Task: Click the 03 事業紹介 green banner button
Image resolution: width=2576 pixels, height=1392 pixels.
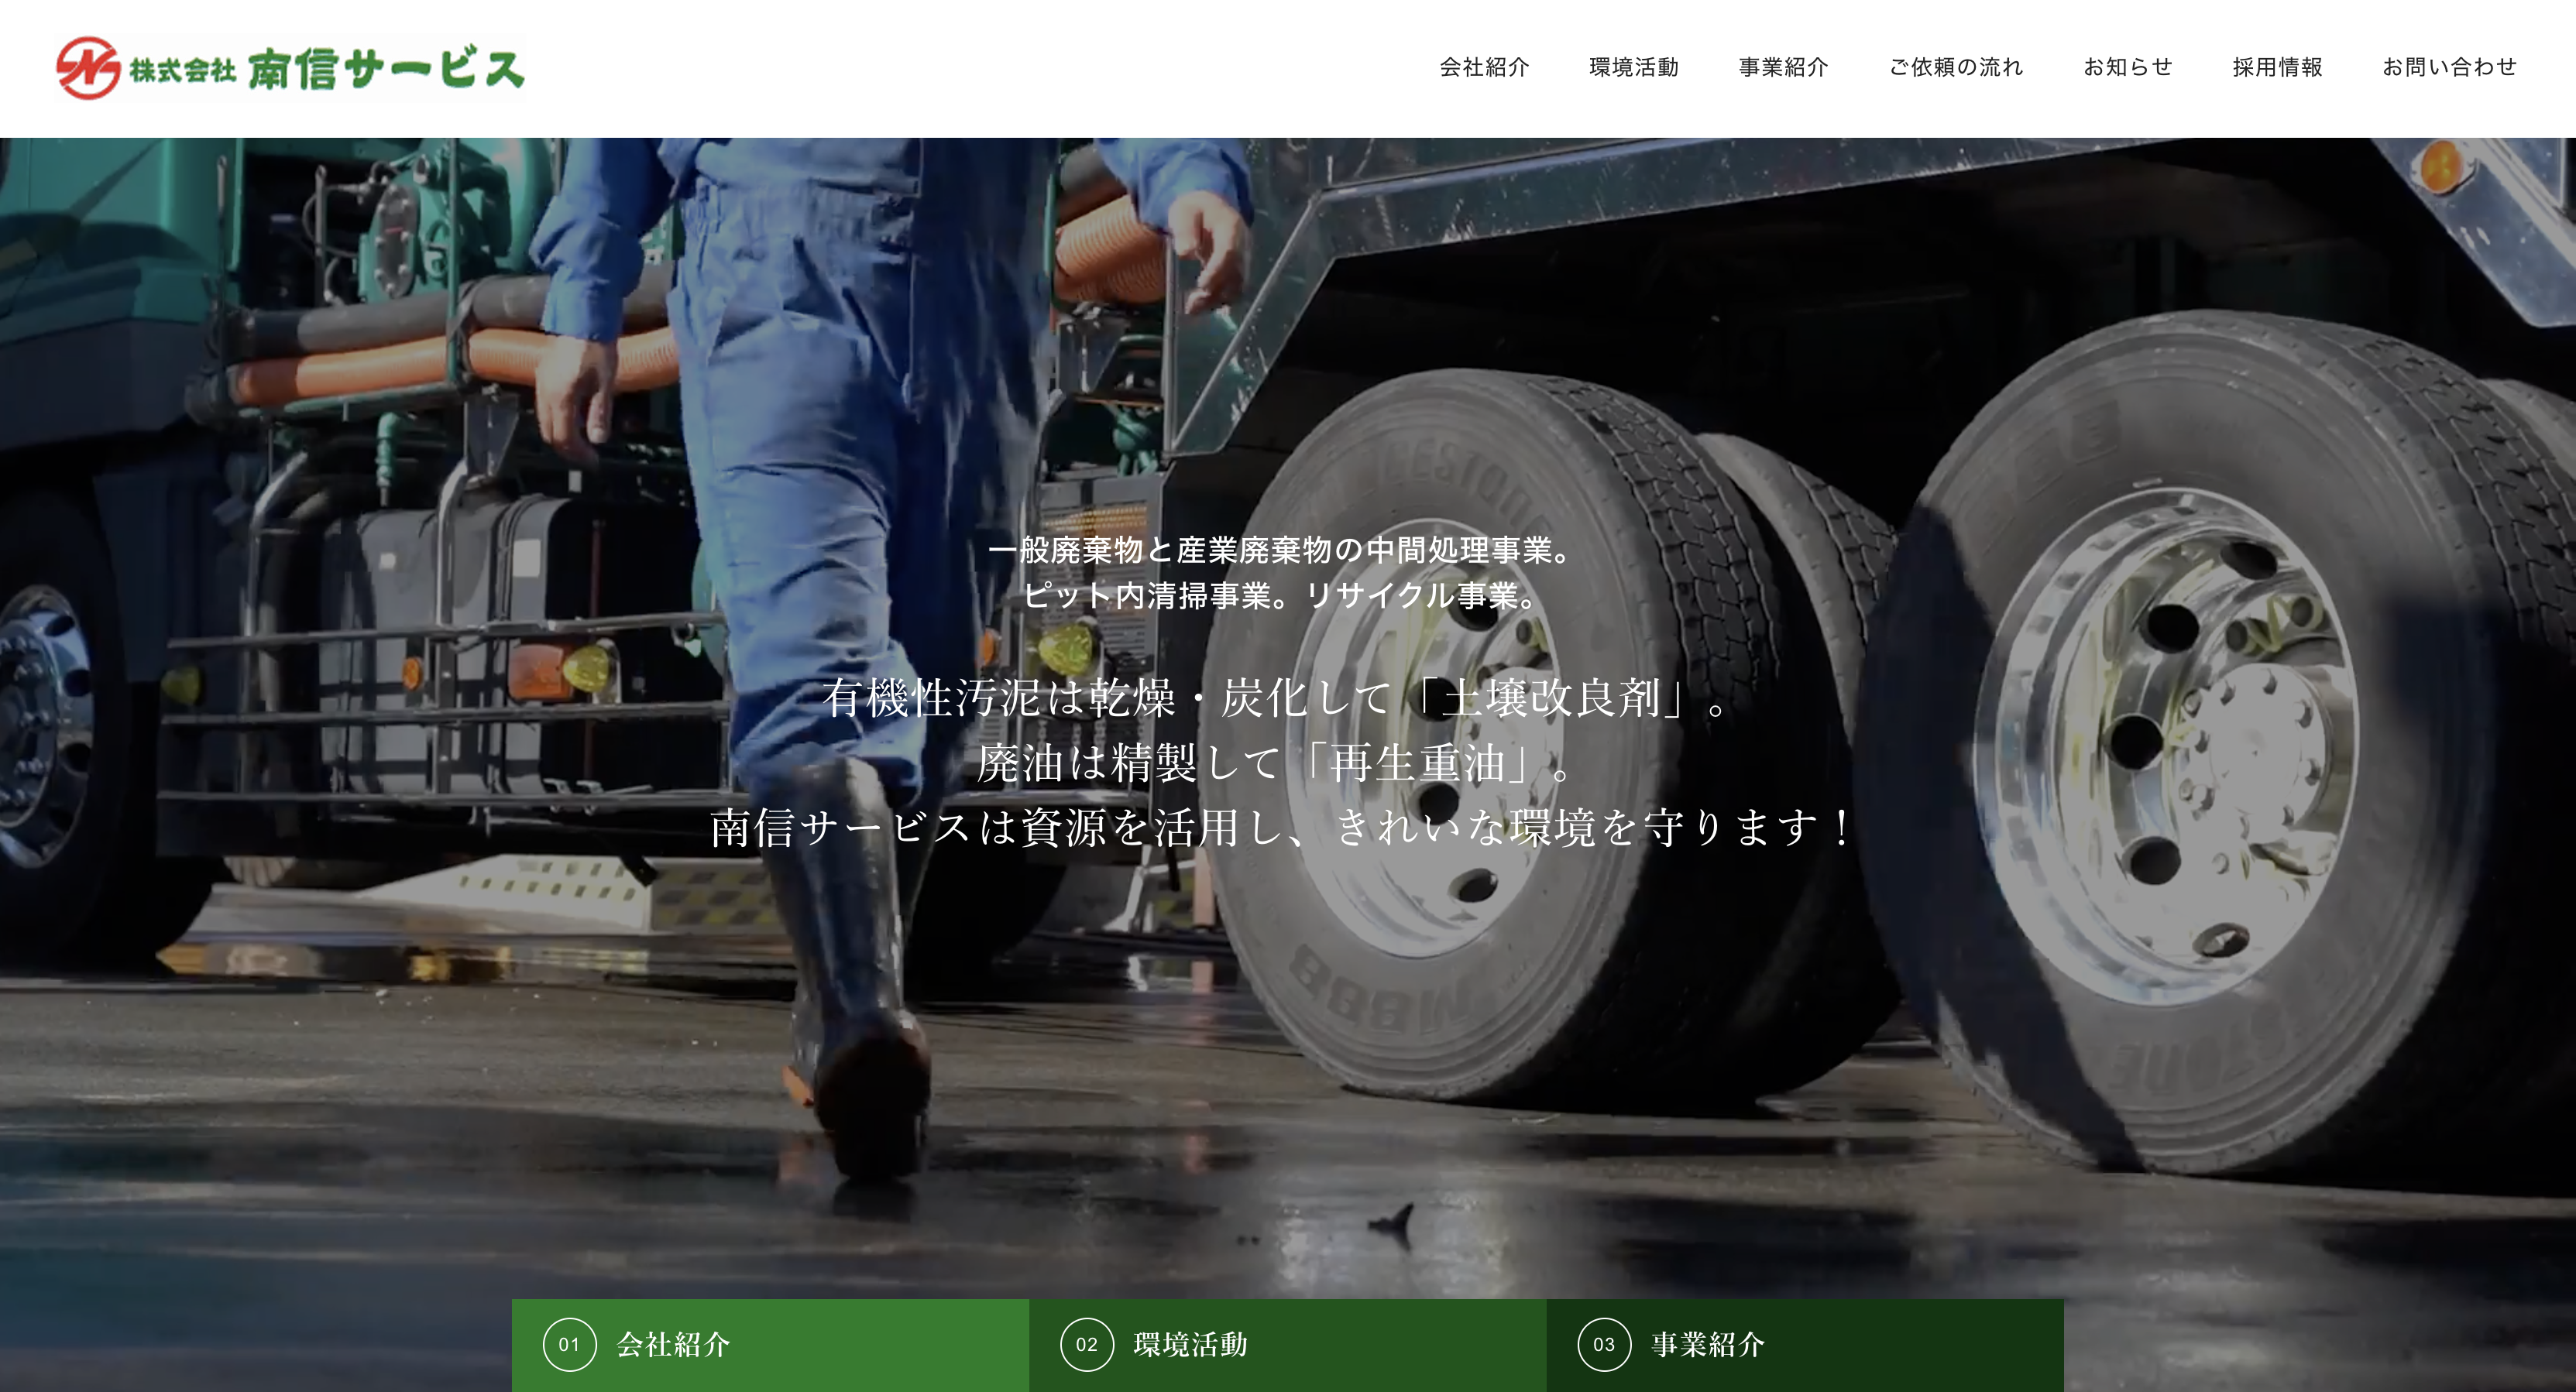Action: point(1805,1345)
